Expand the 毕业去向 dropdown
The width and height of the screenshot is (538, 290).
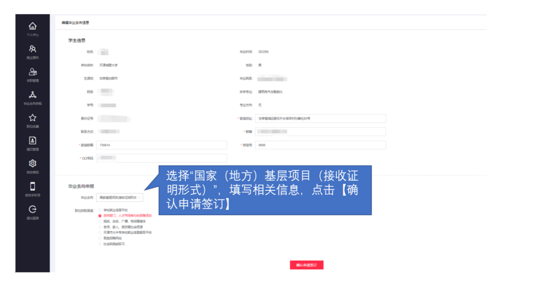coord(120,198)
